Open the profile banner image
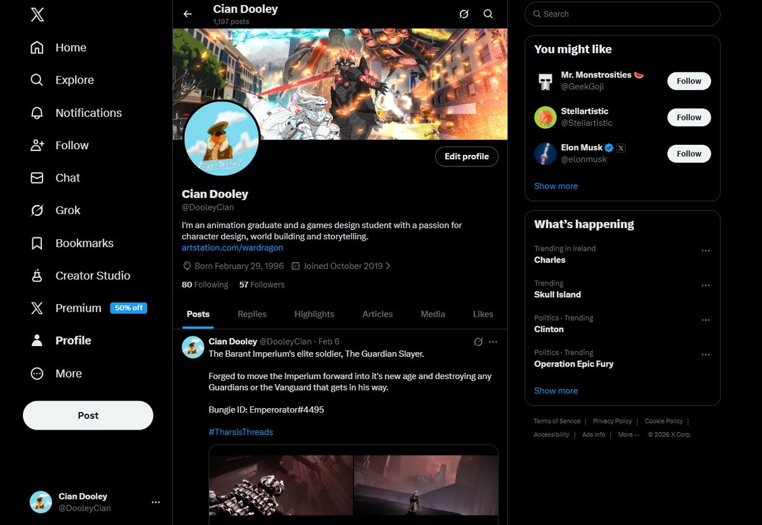The image size is (762, 525). tap(340, 84)
